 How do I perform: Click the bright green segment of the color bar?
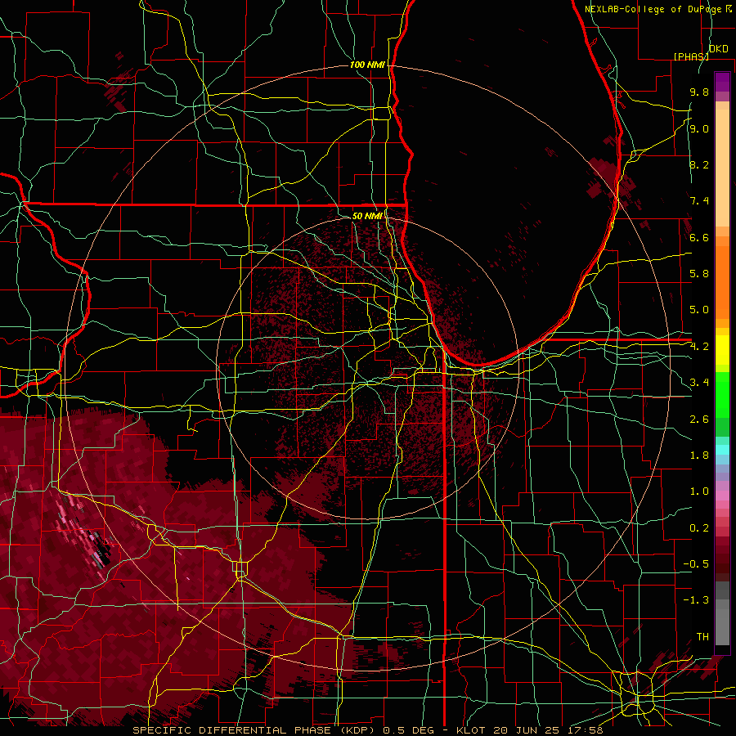tap(722, 395)
